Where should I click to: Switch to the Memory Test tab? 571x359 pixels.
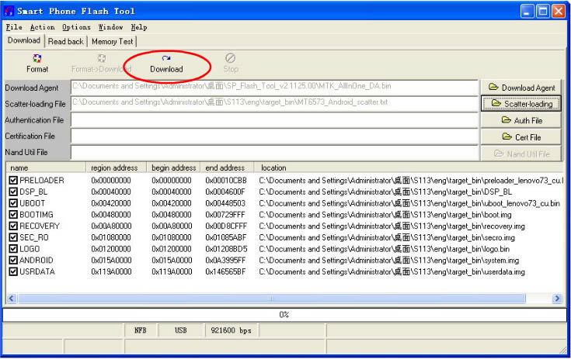click(112, 41)
